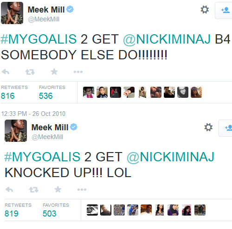
Task: Favorite the KNOCKED UP tweet with the star
Action: tap(58, 189)
